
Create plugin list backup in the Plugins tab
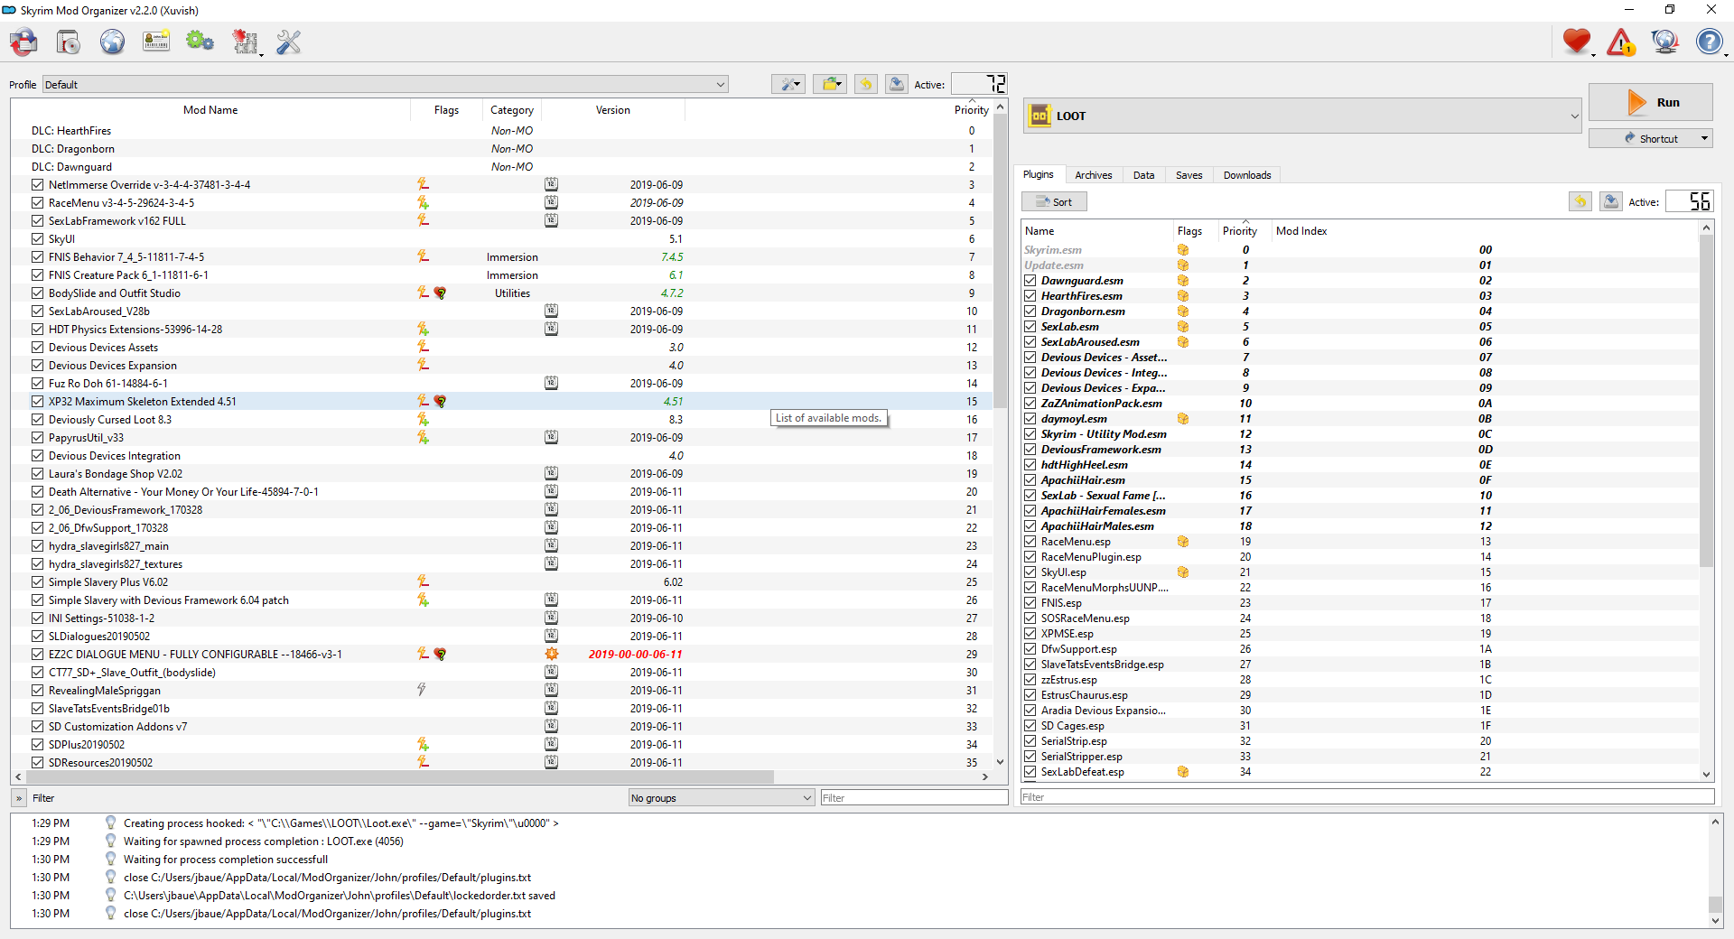1611,201
